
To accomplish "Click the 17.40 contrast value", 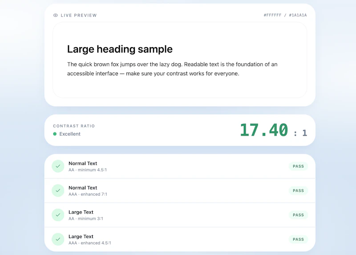I will (x=264, y=130).
